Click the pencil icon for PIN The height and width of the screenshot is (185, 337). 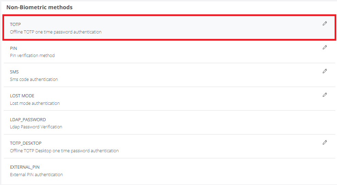coord(325,47)
